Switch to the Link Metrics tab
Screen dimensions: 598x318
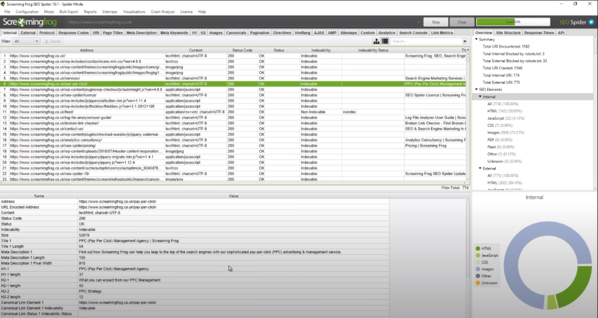(442, 33)
